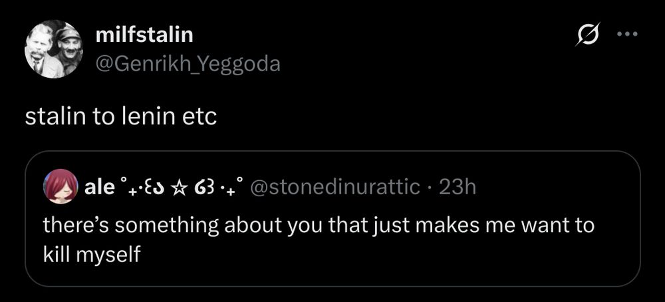Image resolution: width=665 pixels, height=302 pixels.
Task: Click milfstalin's profile picture
Action: click(x=53, y=49)
